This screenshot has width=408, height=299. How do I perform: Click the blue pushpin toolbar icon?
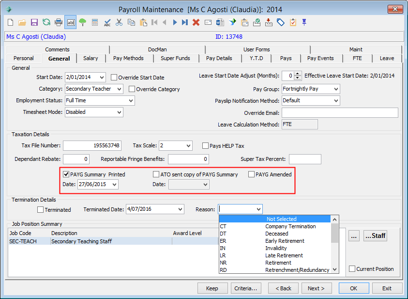pyautogui.click(x=304, y=22)
